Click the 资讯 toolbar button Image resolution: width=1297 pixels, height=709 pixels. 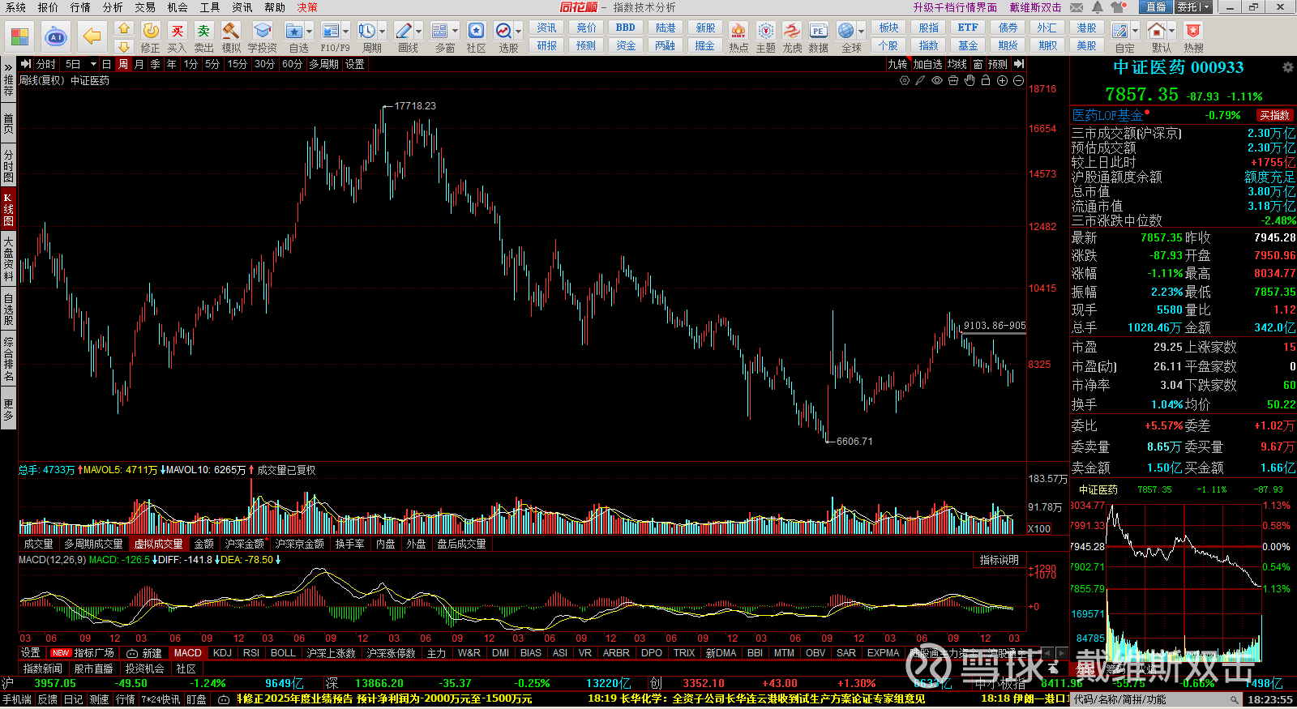pos(547,28)
